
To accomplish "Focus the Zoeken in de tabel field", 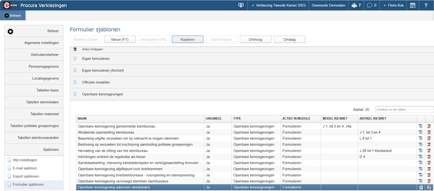I will pos(404,109).
